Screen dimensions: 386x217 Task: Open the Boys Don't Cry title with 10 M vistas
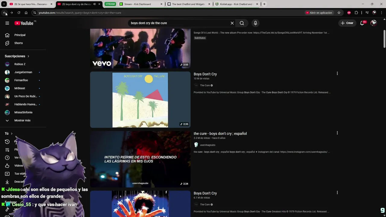point(205,74)
